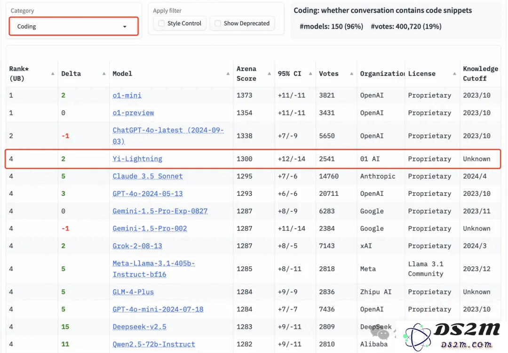Open the Meta-Llama-3.1-405b-Instruct-bf16 link
The width and height of the screenshot is (508, 353).
point(153,269)
